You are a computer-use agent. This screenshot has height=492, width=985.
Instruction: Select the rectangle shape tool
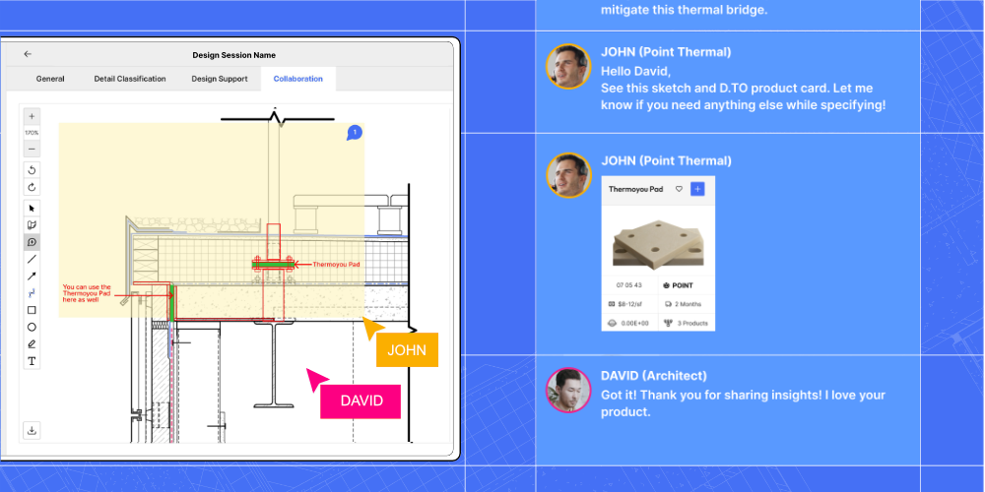tap(32, 310)
